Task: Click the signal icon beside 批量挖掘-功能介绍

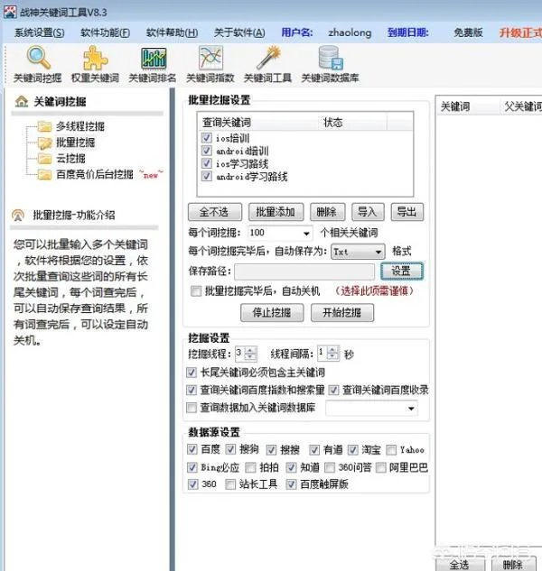Action: click(x=18, y=216)
